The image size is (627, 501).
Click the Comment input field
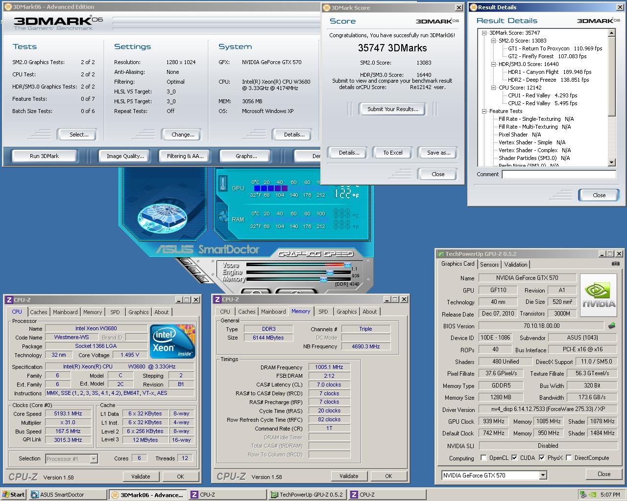[558, 174]
